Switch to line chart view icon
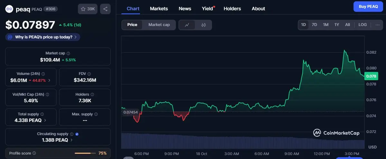Screen dimensions: 386x159 click(187, 25)
